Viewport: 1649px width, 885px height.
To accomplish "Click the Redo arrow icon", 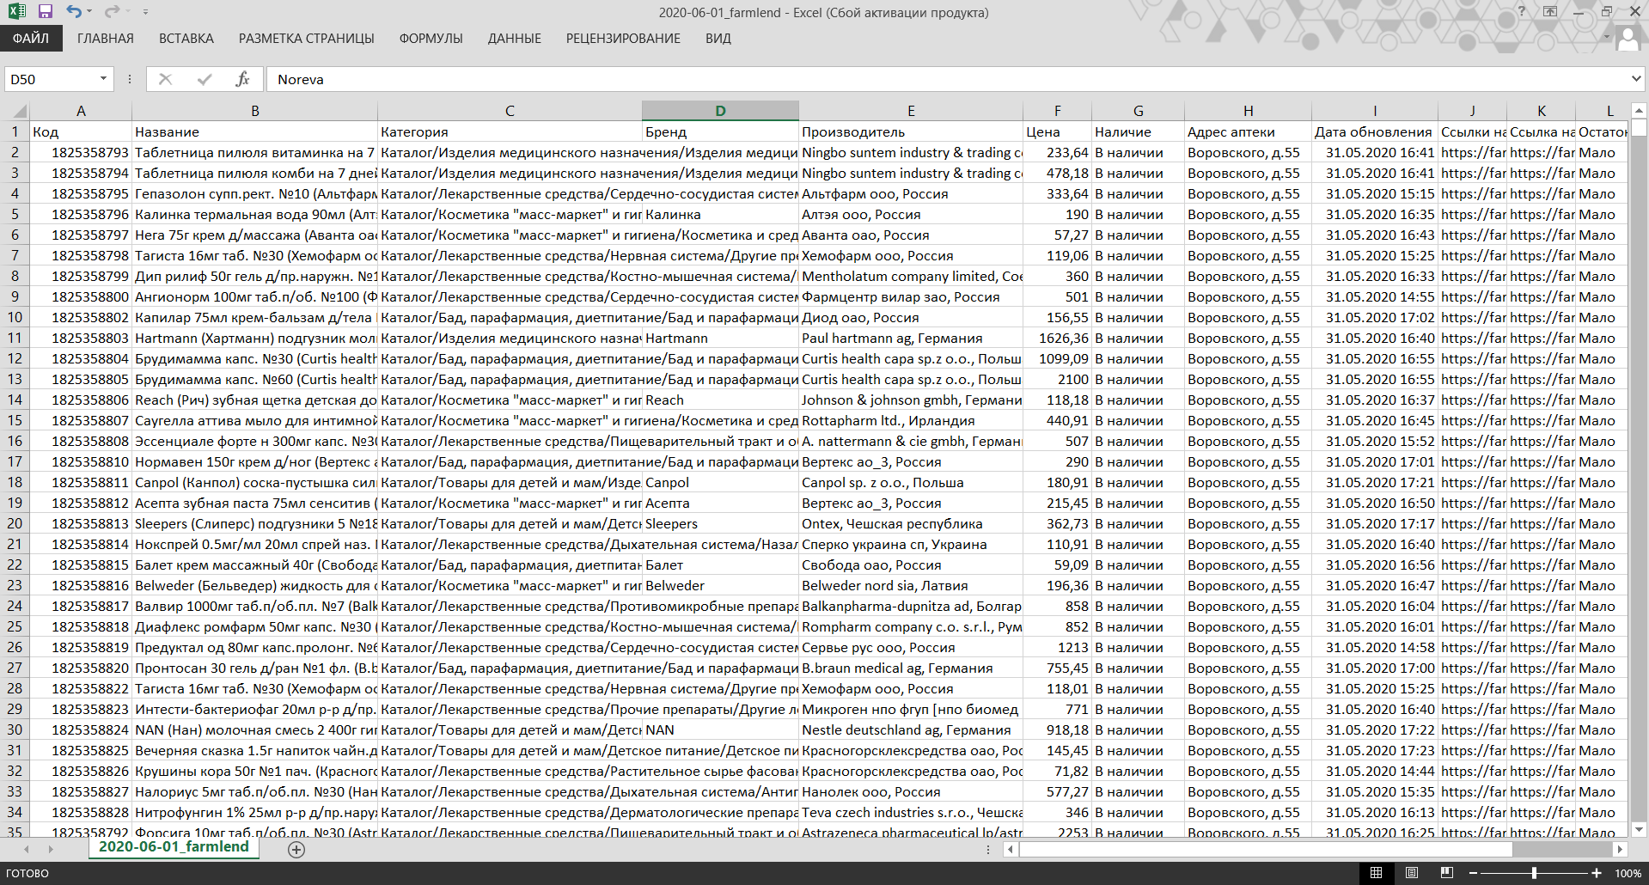I will (x=112, y=12).
